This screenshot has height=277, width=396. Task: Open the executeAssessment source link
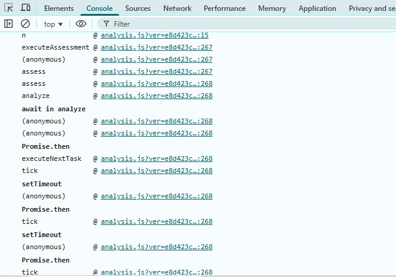(157, 47)
